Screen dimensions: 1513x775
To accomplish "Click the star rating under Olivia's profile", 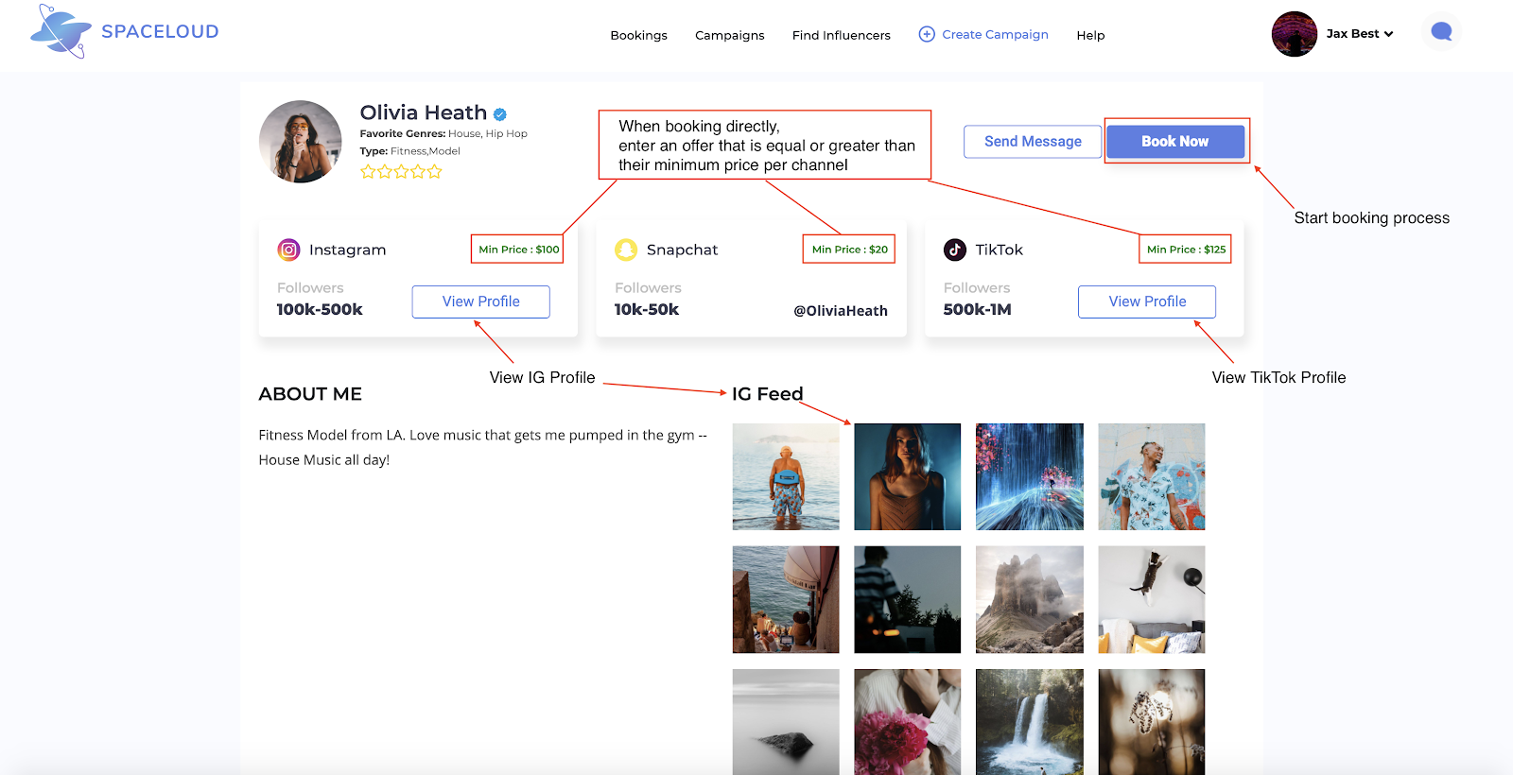I will (x=401, y=172).
